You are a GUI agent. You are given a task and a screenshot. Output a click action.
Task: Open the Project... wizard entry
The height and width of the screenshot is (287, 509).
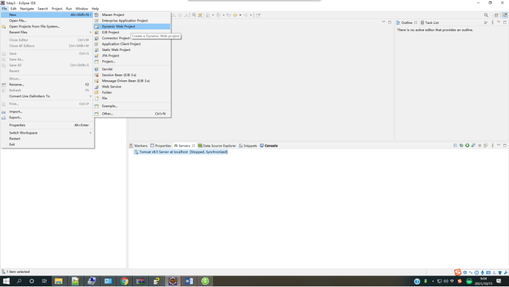pos(132,61)
